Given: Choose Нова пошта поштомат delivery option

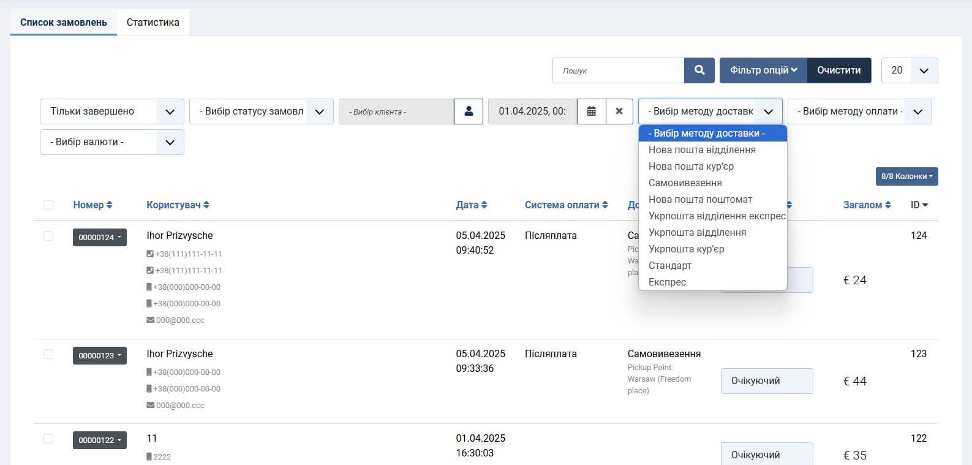Looking at the screenshot, I should point(700,199).
